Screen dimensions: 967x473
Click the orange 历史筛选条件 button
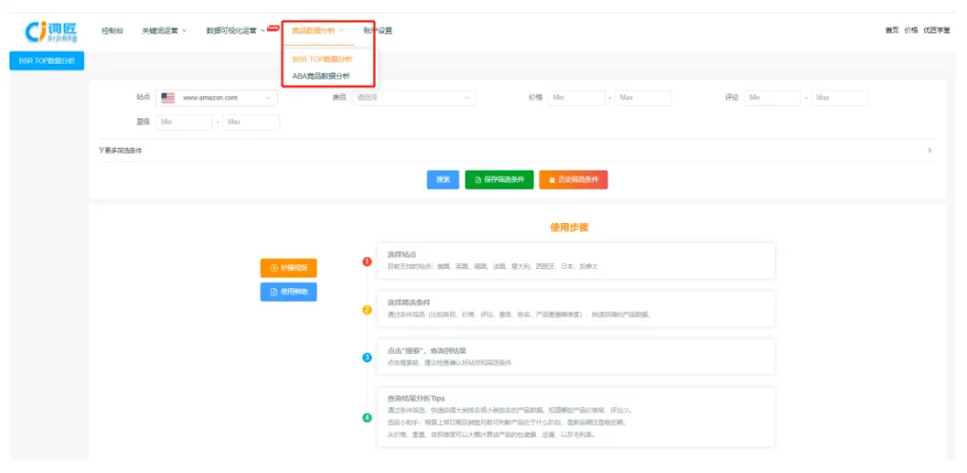[573, 179]
